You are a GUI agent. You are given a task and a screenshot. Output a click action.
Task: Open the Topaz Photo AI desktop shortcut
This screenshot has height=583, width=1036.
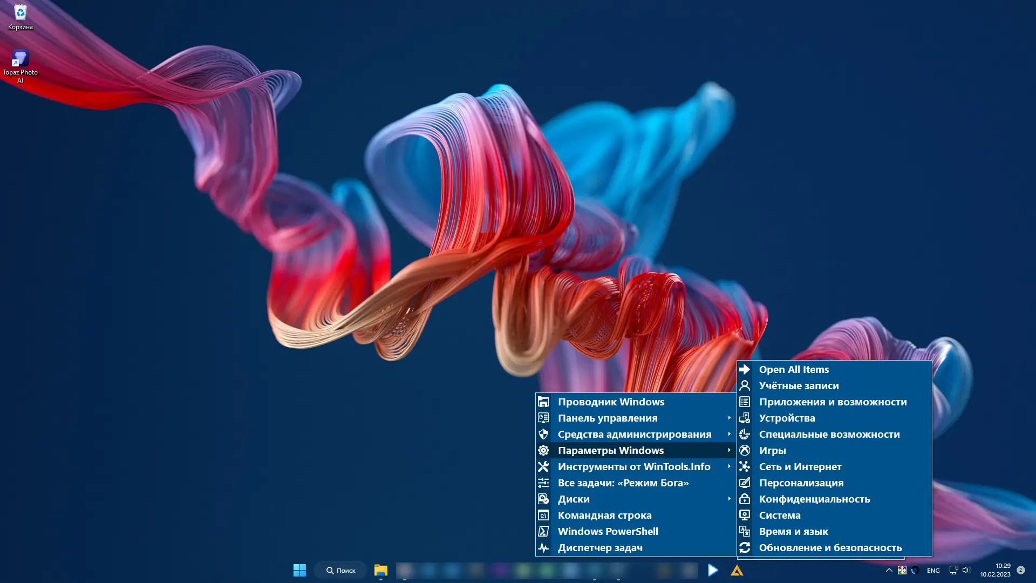(20, 58)
